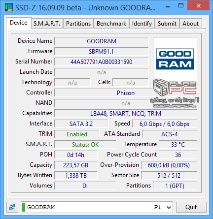This screenshot has height=219, width=213.
Task: Click the Interface value SATA 3.2
Action: click(x=81, y=124)
